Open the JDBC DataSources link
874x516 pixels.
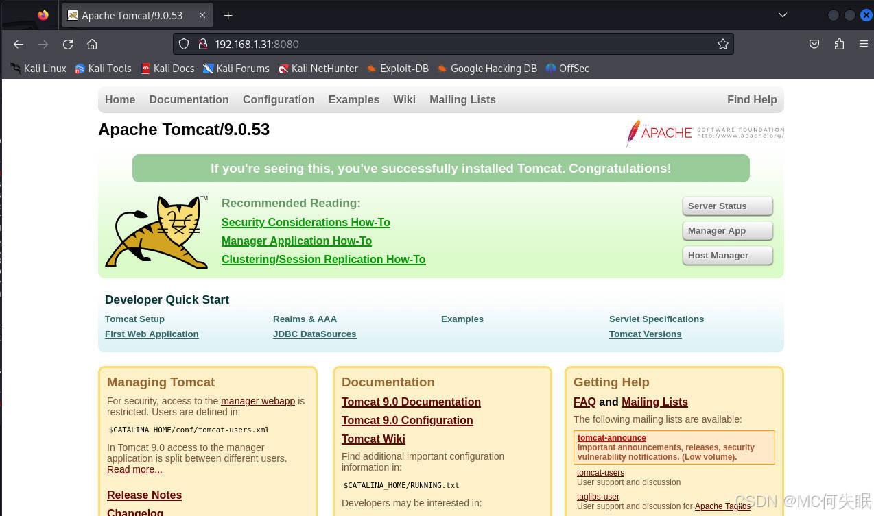(314, 334)
